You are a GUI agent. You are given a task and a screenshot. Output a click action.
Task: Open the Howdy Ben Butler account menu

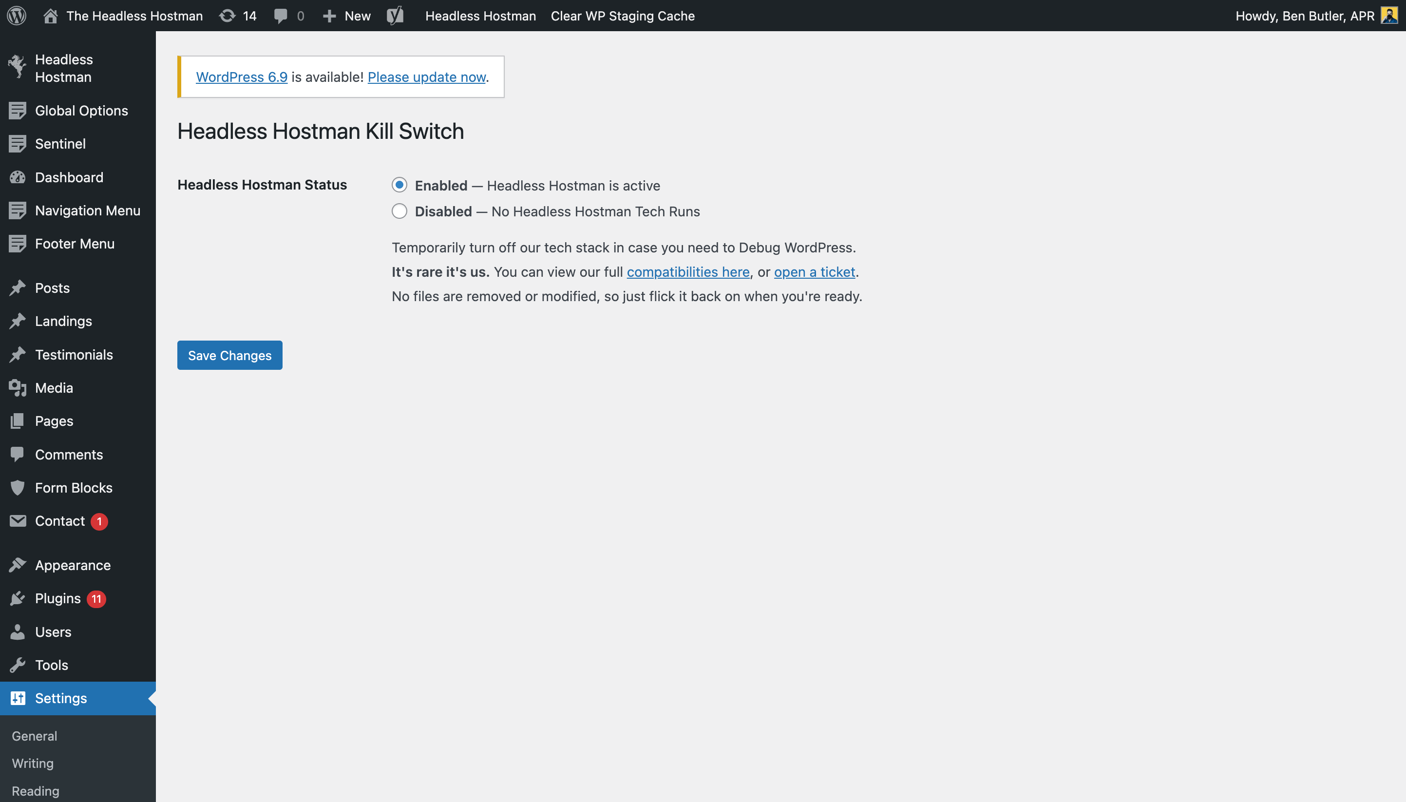[x=1304, y=16]
